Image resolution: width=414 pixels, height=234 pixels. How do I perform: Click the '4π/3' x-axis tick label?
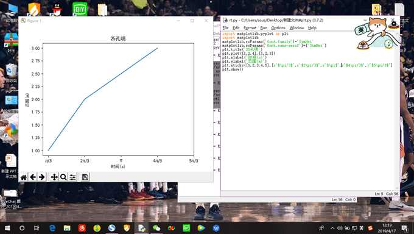(x=157, y=161)
